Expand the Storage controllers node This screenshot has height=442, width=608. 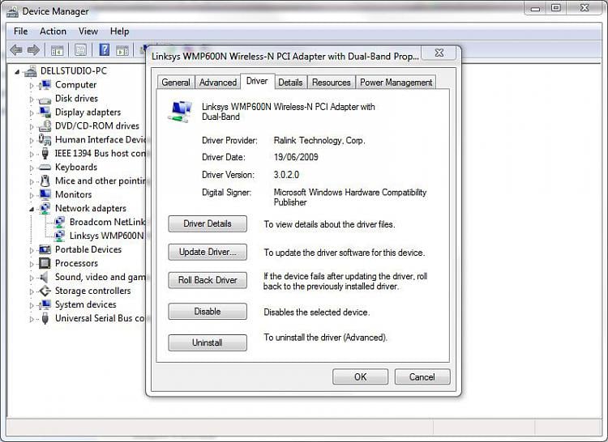[x=32, y=291]
